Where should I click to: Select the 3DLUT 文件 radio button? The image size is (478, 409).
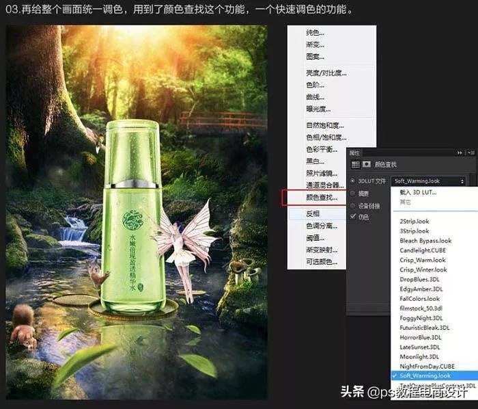(352, 181)
